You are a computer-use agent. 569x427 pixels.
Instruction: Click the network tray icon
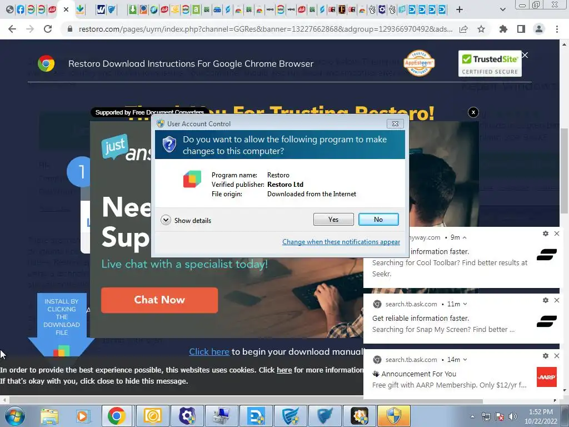486,416
